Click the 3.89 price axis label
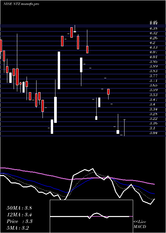166x233 pixels. coord(153,67)
